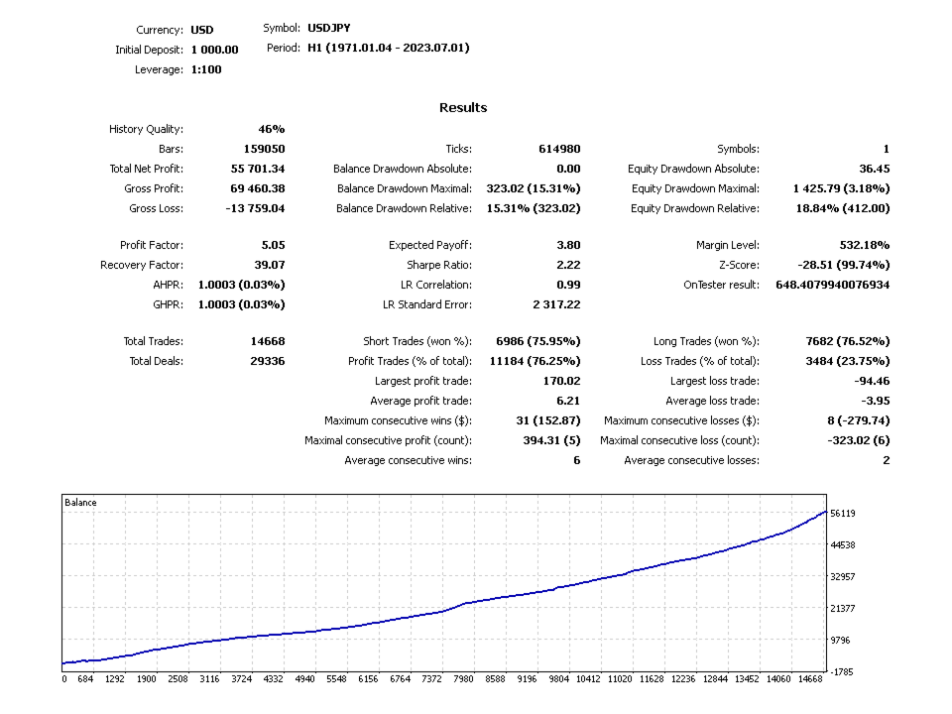Select Total Net Profit value 55 701.34

point(258,169)
